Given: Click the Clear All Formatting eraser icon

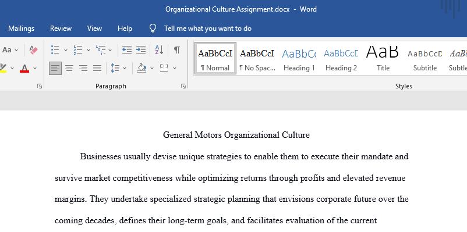Looking at the screenshot, I should [x=34, y=50].
